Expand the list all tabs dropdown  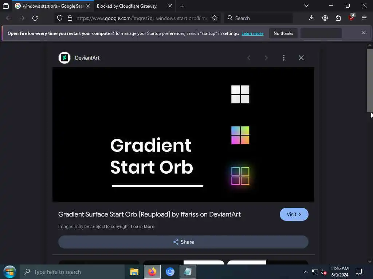coord(306,6)
